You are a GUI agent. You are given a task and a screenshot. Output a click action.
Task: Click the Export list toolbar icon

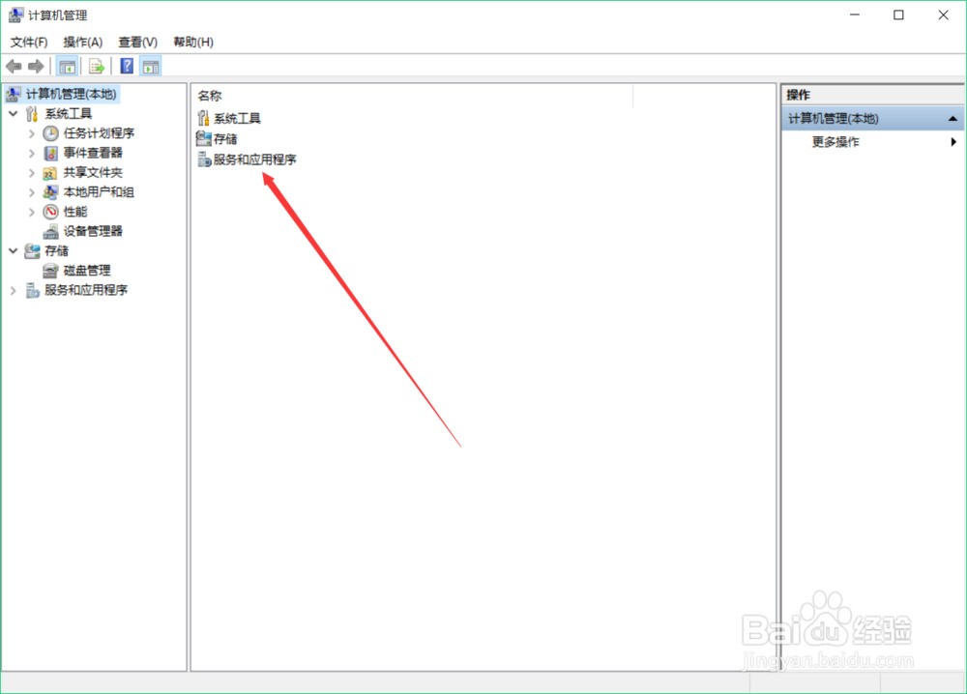tap(97, 66)
